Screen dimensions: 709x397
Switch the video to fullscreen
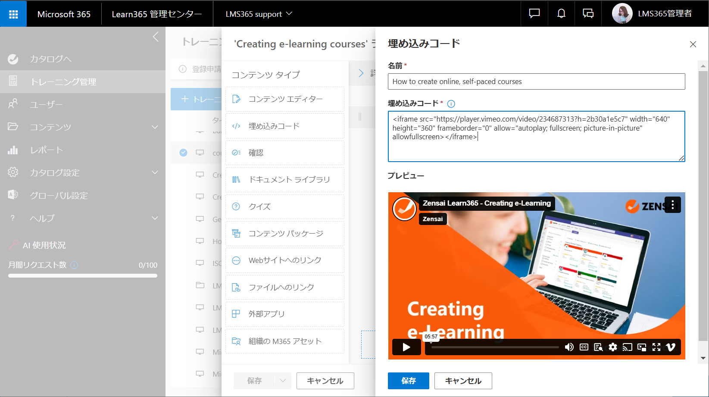coord(656,347)
